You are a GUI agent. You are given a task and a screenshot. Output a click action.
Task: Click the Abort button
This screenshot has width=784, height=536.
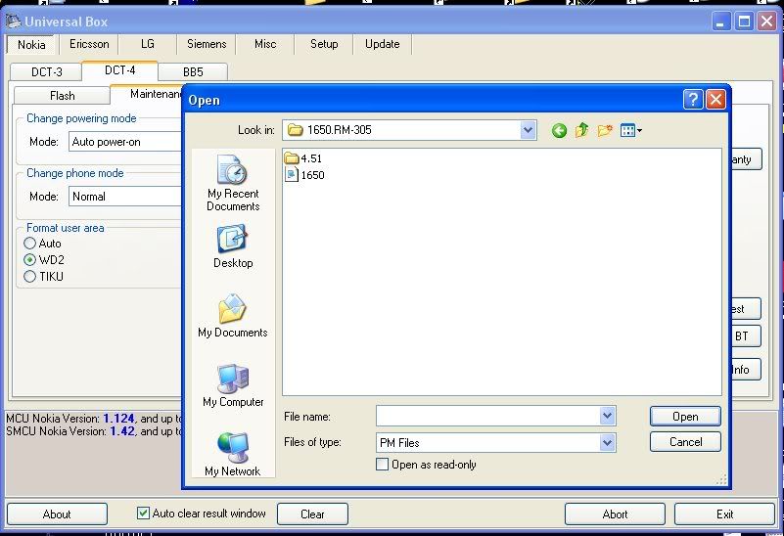pyautogui.click(x=615, y=514)
